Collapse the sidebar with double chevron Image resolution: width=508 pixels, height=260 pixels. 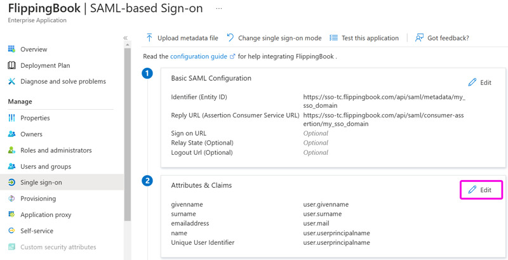pos(126,38)
